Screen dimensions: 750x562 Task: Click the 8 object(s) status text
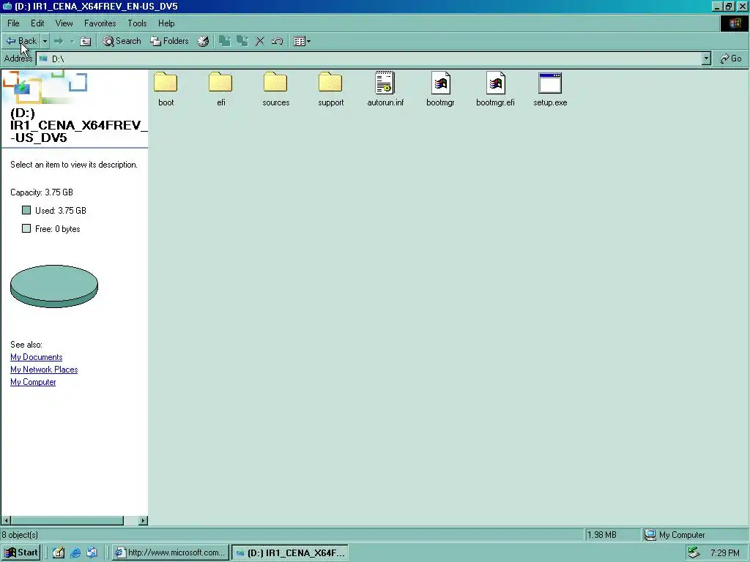[x=20, y=535]
